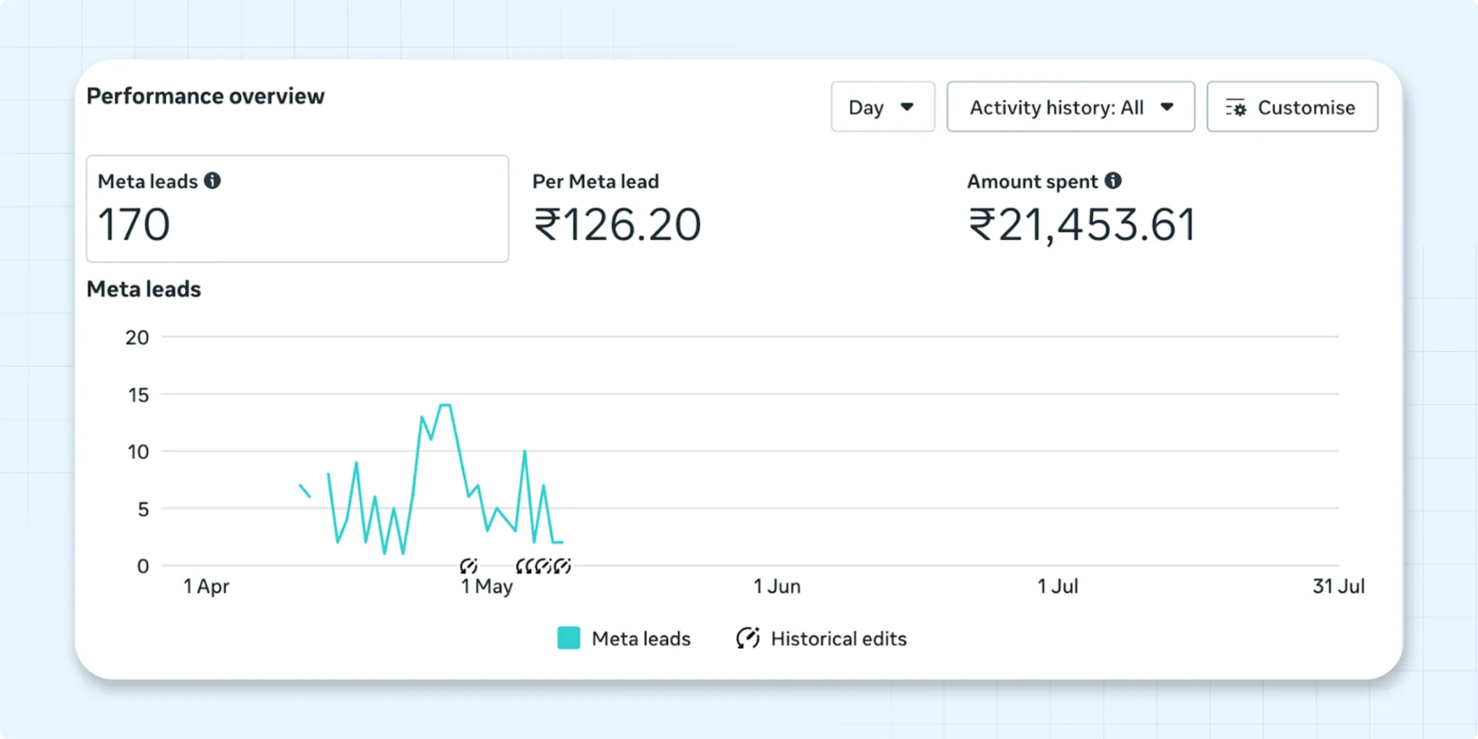Toggle the Meta leads series via legend label

641,639
